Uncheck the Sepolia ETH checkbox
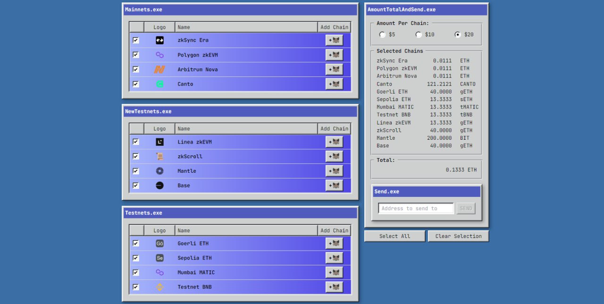 (136, 258)
